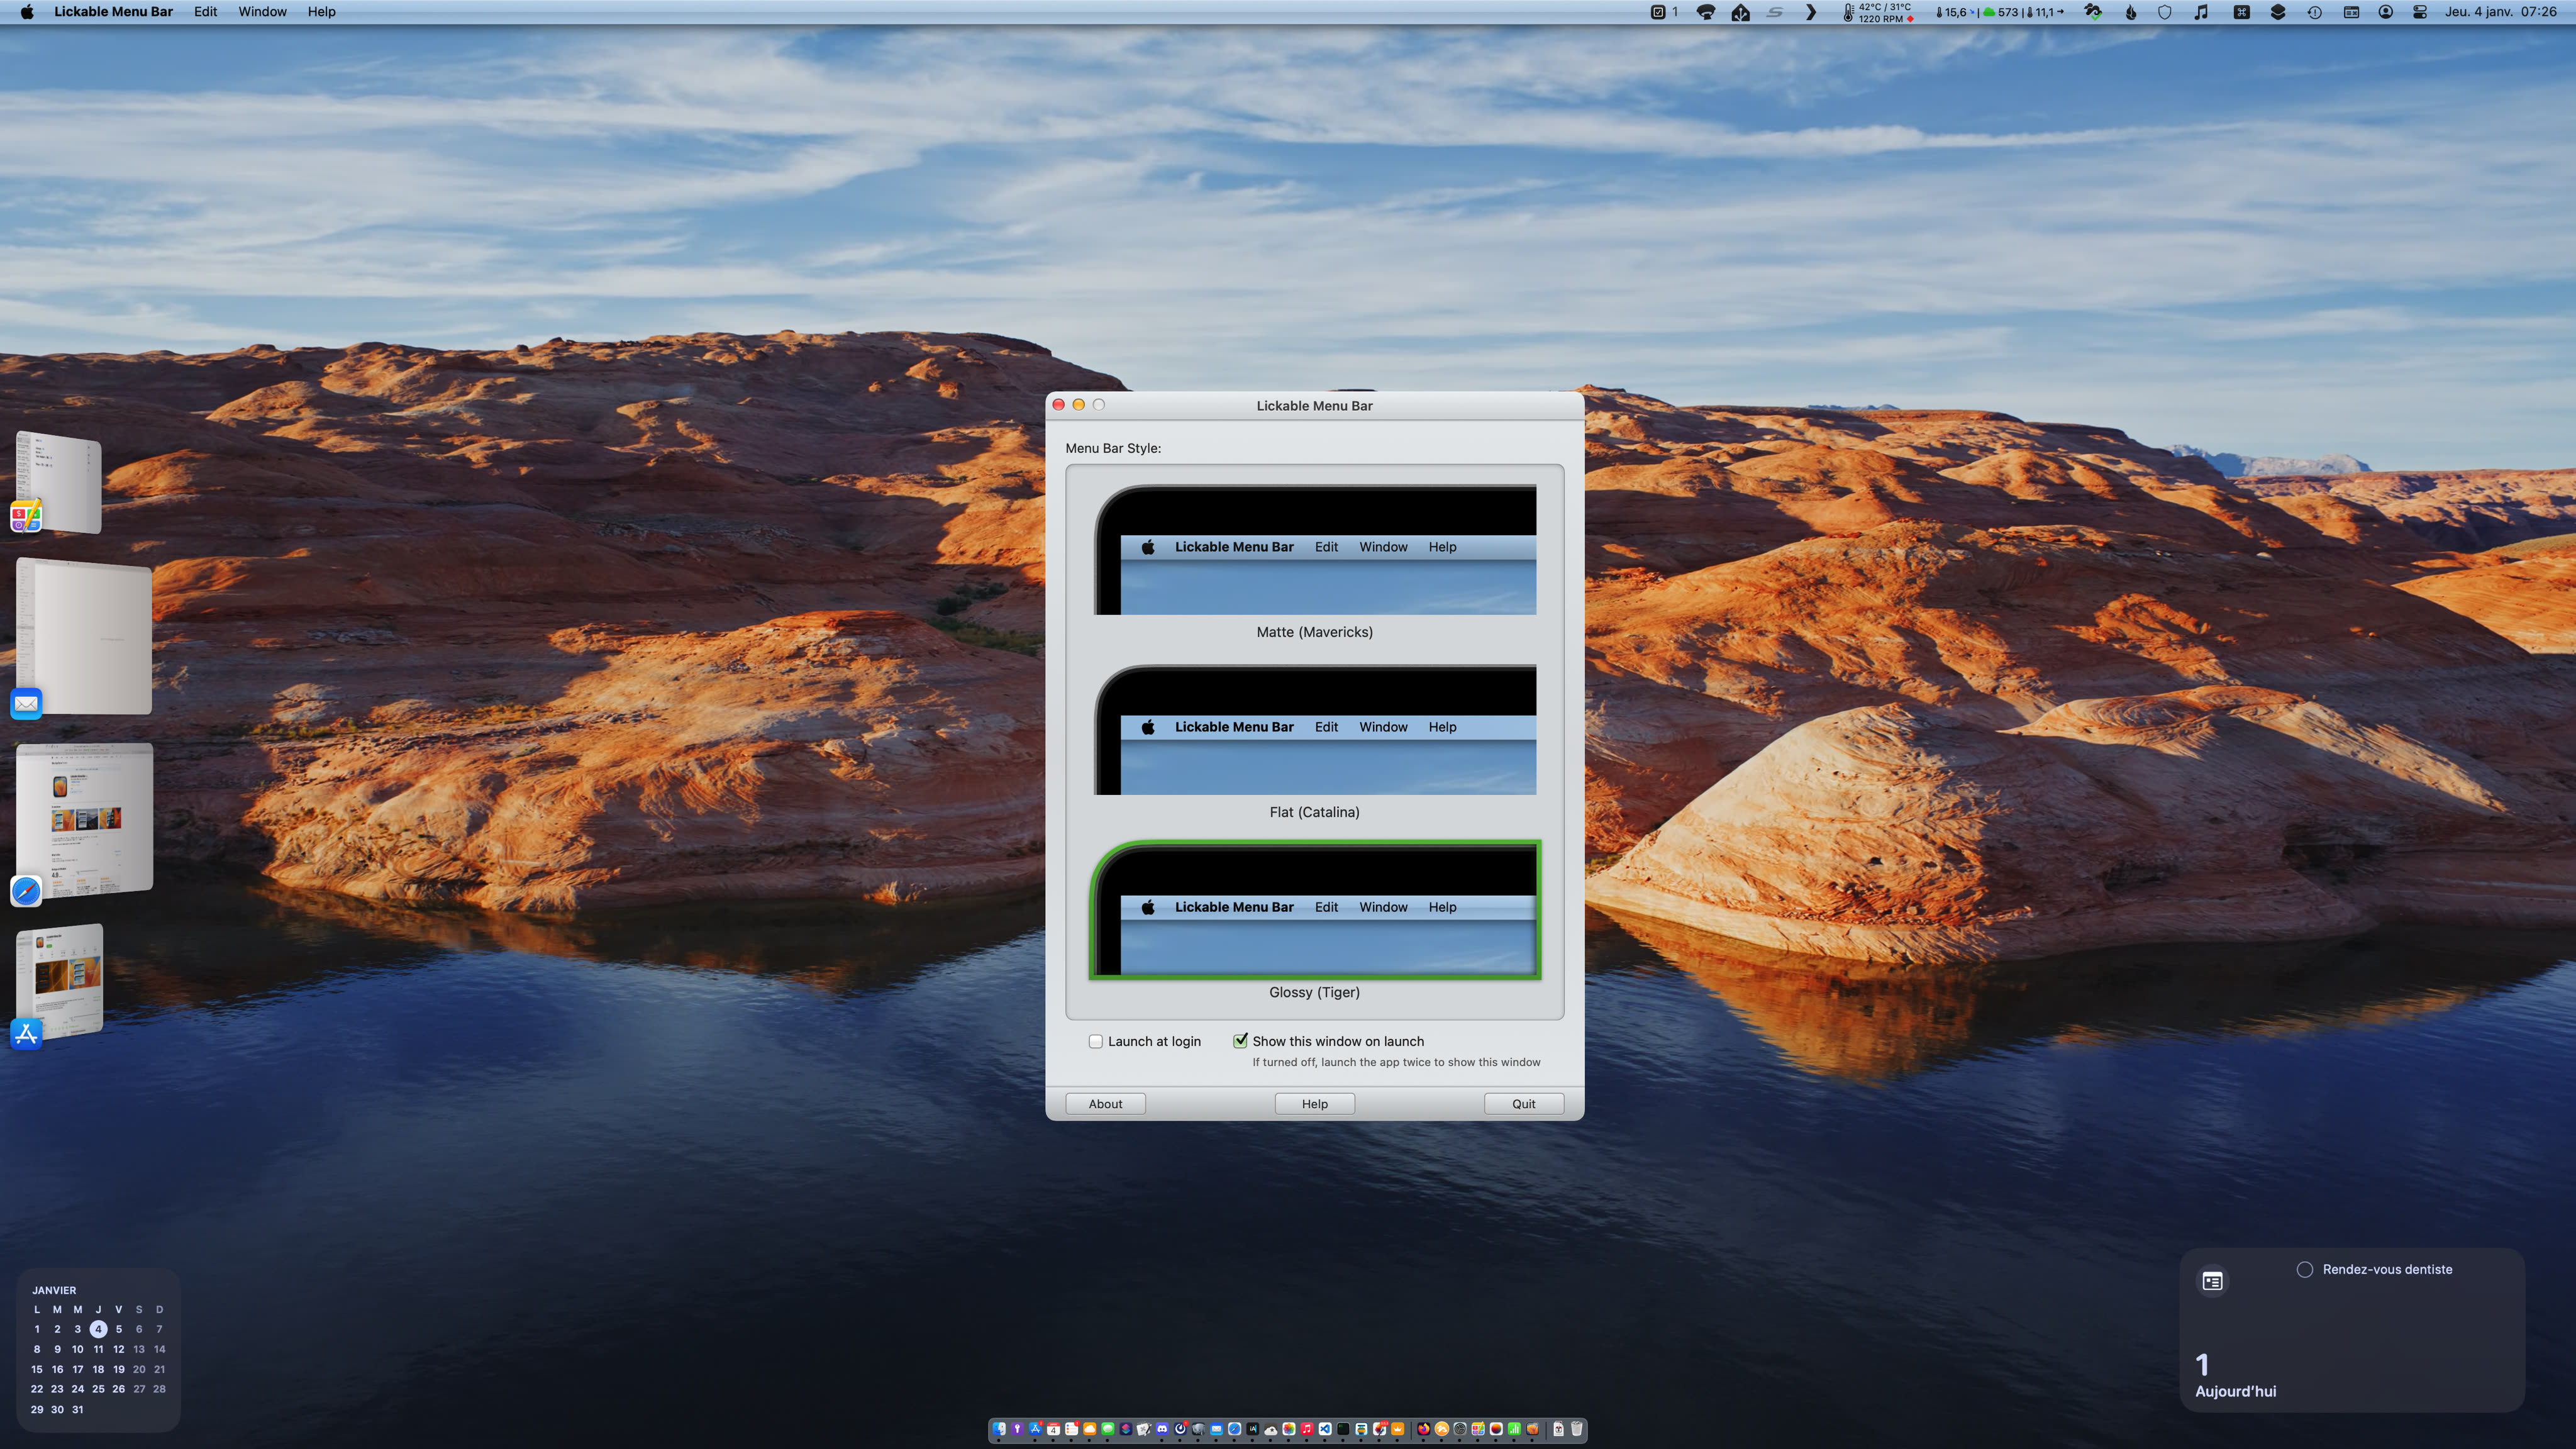This screenshot has height=1449, width=2576.
Task: Click the About button
Action: click(1105, 1104)
